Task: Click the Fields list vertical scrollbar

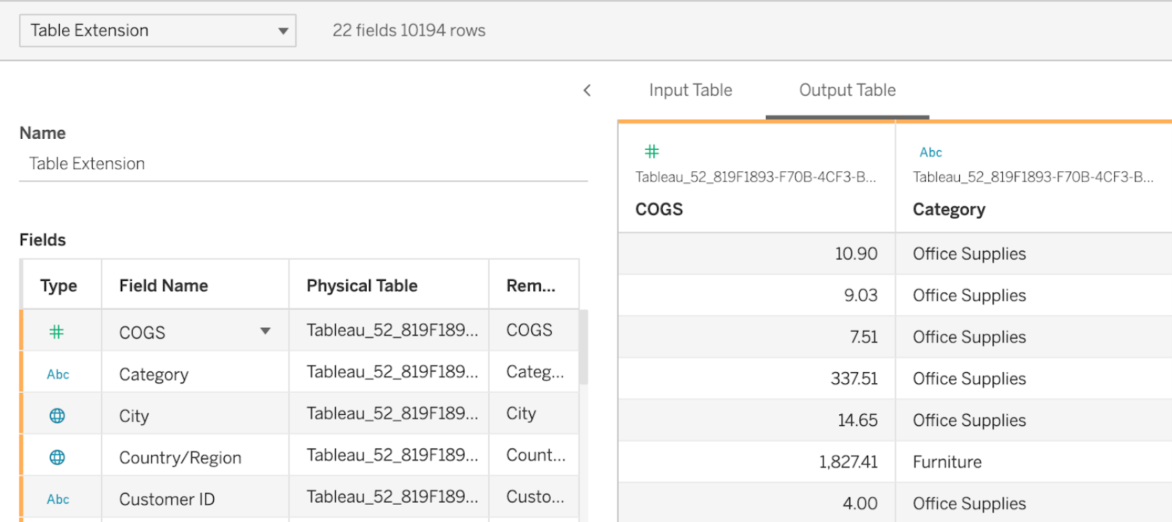Action: [584, 347]
